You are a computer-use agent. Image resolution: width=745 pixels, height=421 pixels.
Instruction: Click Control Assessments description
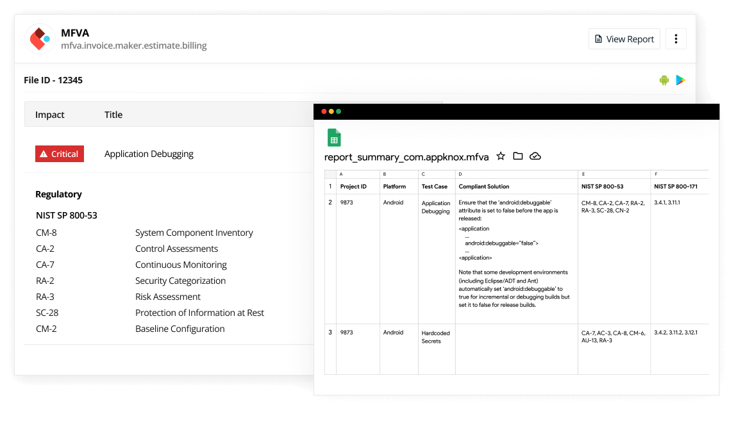point(176,249)
